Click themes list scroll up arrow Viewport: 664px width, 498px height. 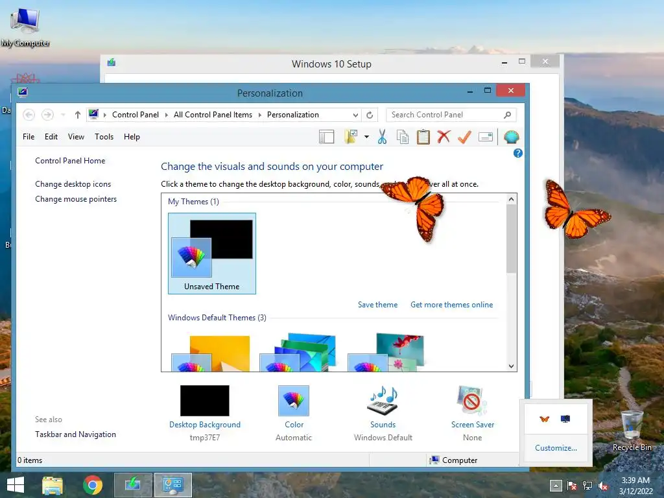(512, 199)
